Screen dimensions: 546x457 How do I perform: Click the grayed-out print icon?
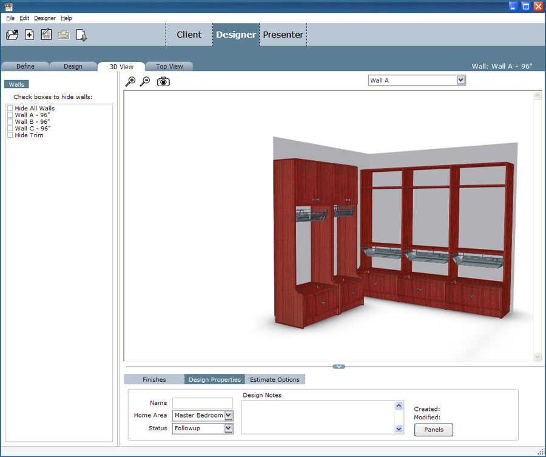click(x=64, y=35)
